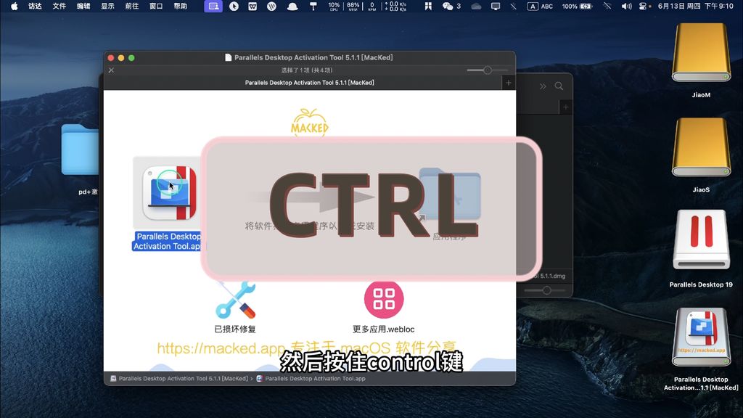
Task: Open the Wi-Fi menu bar icon
Action: click(607, 6)
